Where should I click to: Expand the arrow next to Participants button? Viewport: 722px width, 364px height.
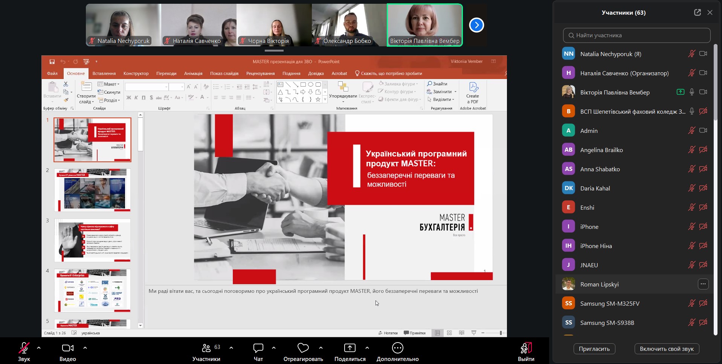click(231, 348)
